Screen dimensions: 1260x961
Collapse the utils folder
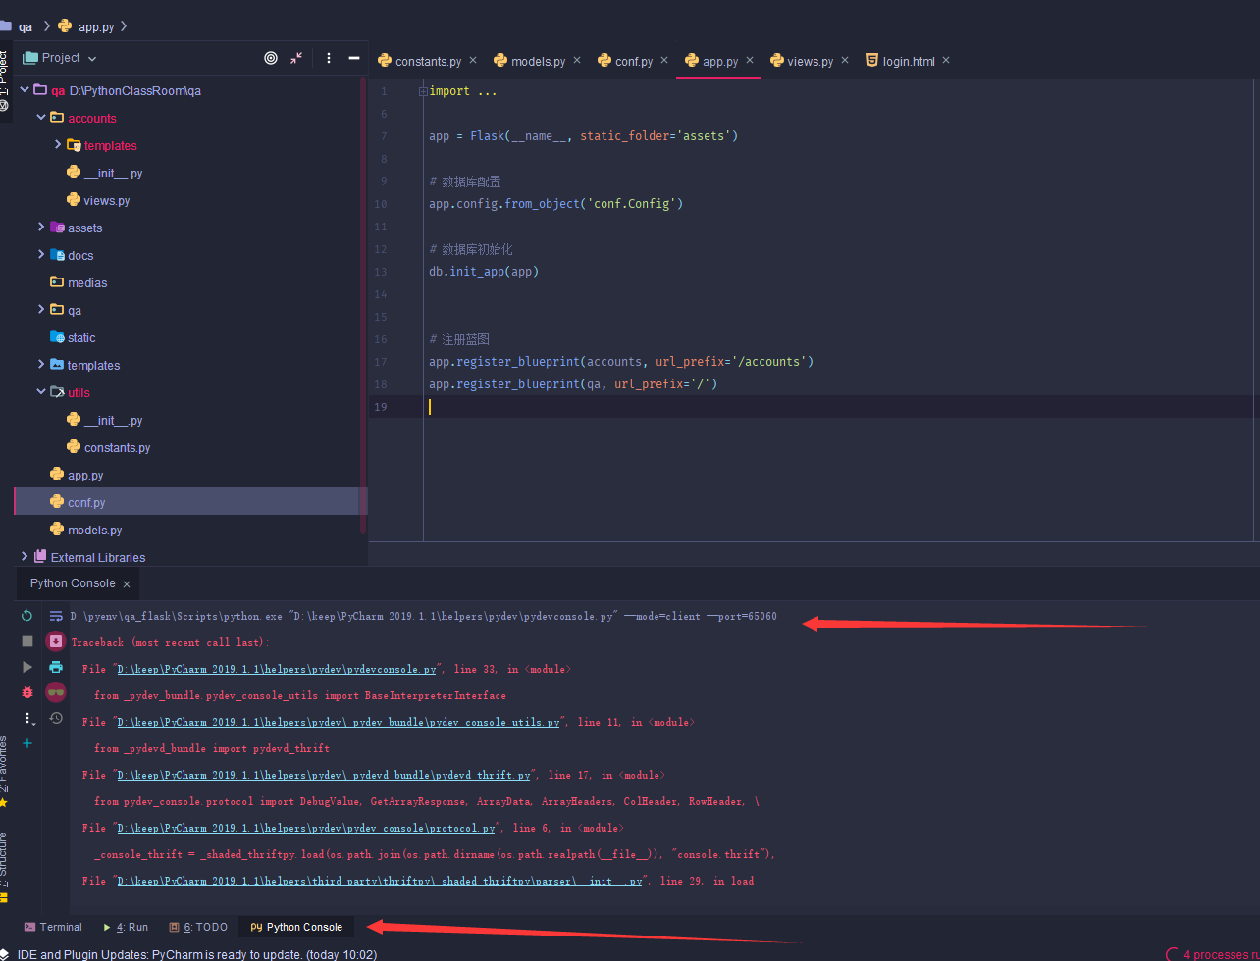click(41, 392)
